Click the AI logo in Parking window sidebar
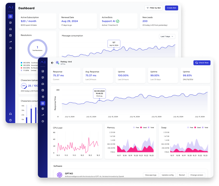Image resolution: width=219 pixels, height=186 pixels. pyautogui.click(x=43, y=62)
